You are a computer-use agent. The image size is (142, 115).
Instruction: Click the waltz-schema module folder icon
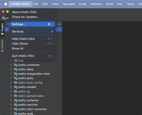(x=16, y=100)
